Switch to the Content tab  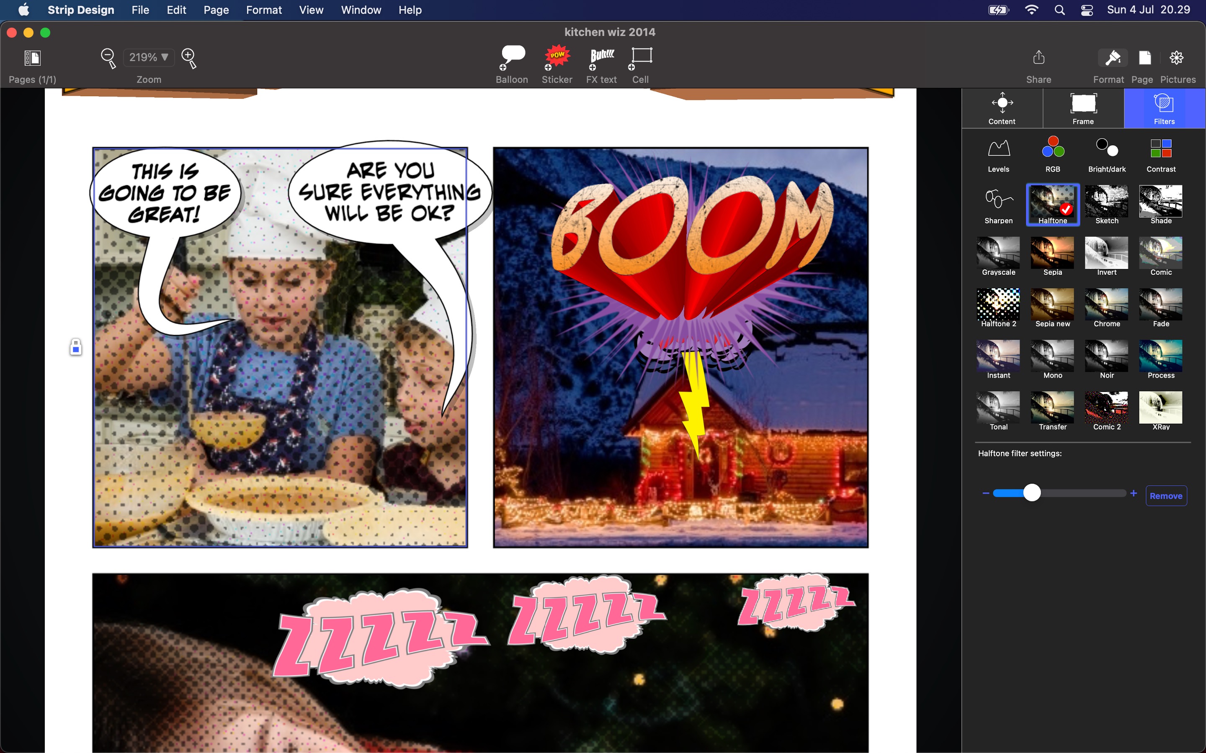click(1002, 108)
